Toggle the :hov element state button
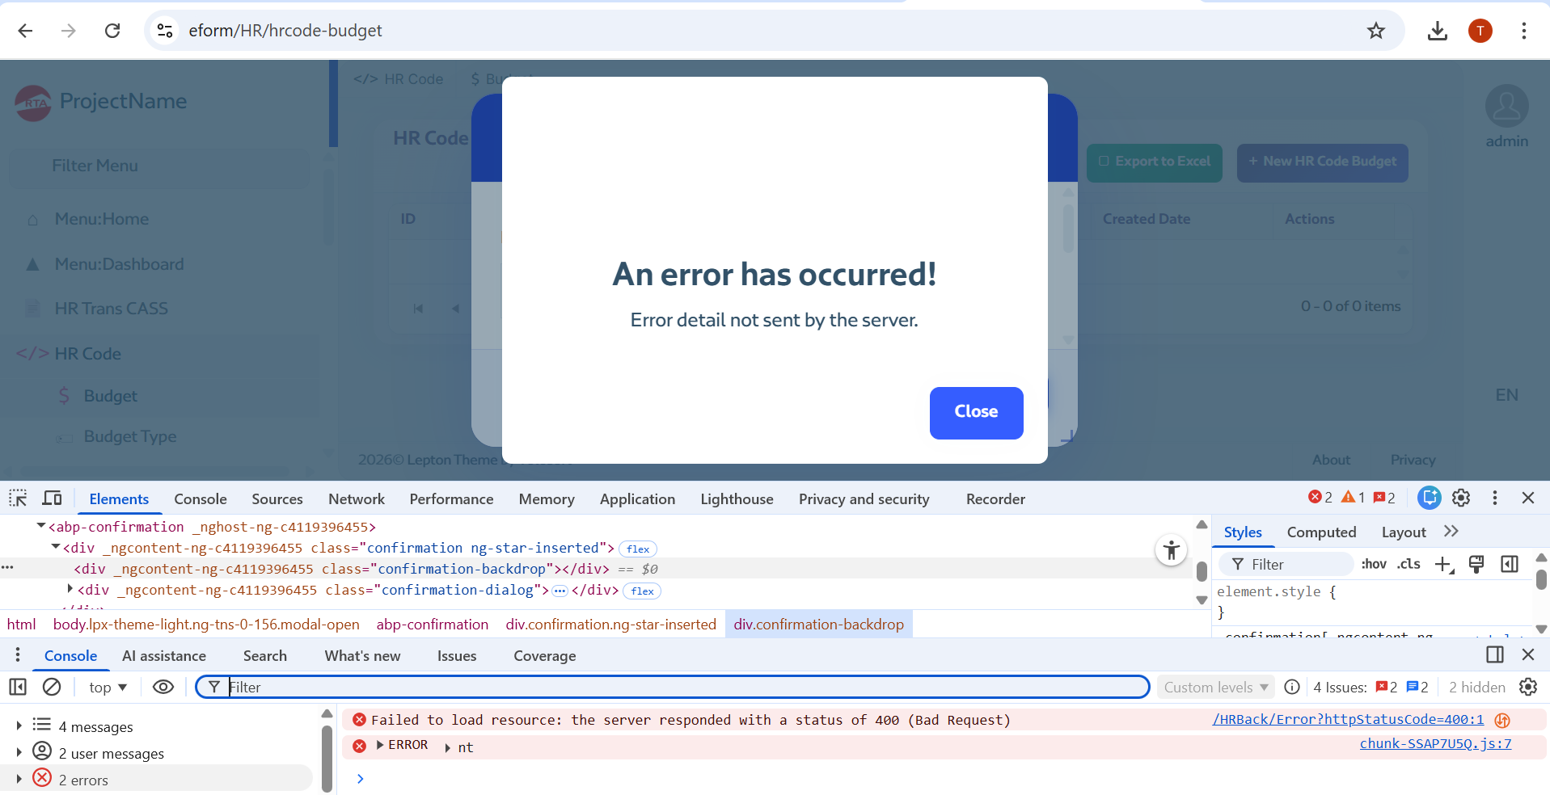Viewport: 1550px width, 795px height. (1373, 564)
